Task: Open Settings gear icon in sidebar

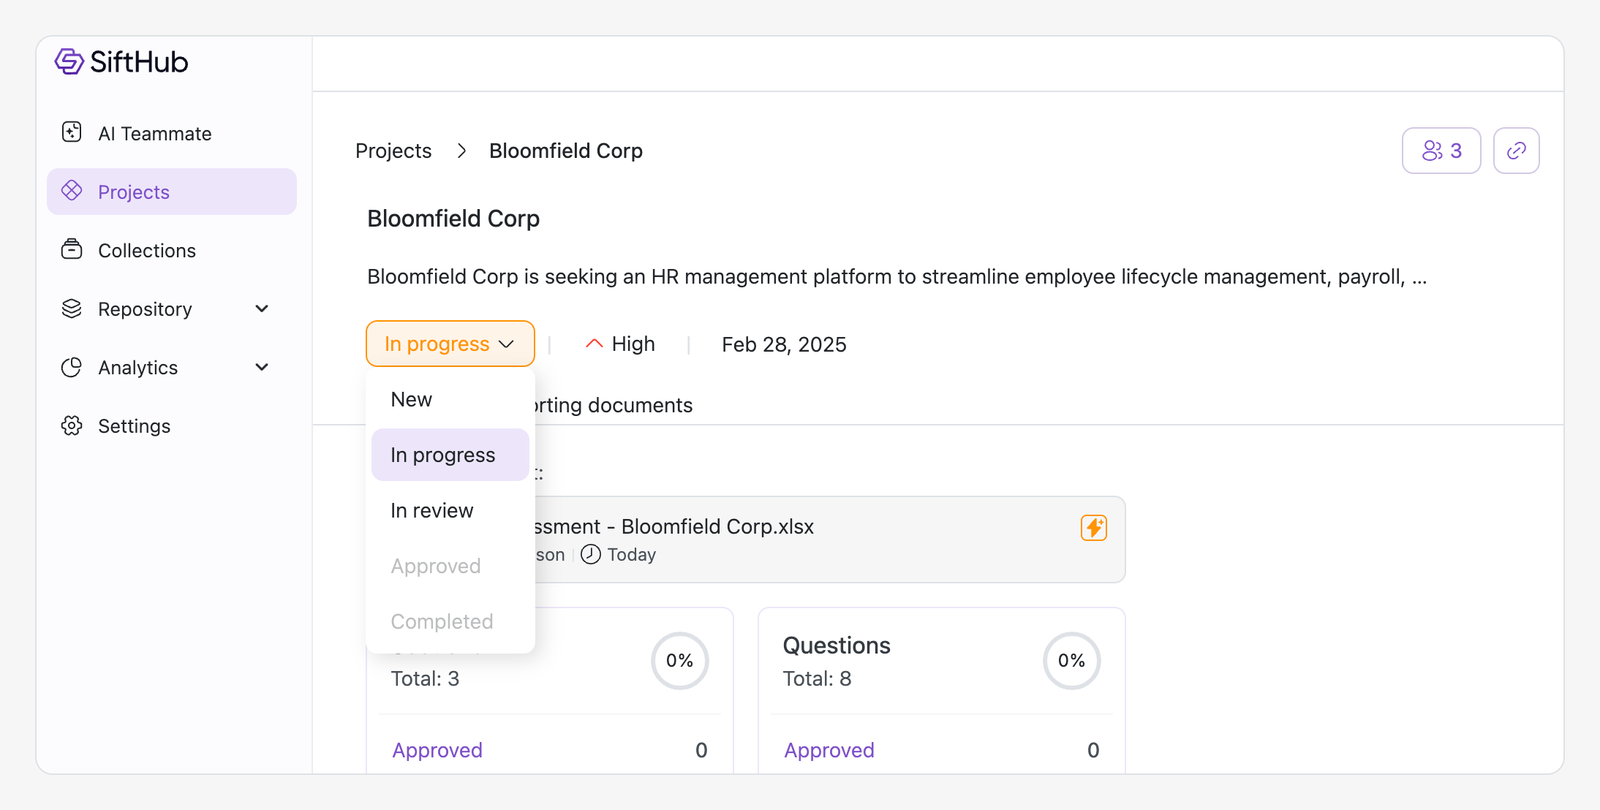Action: (72, 425)
